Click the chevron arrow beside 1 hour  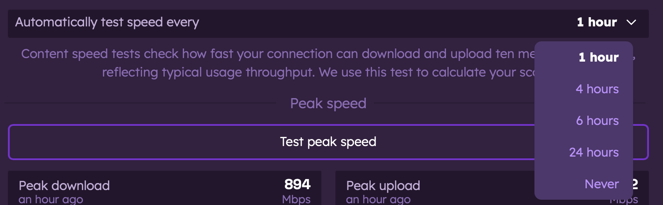tap(631, 22)
